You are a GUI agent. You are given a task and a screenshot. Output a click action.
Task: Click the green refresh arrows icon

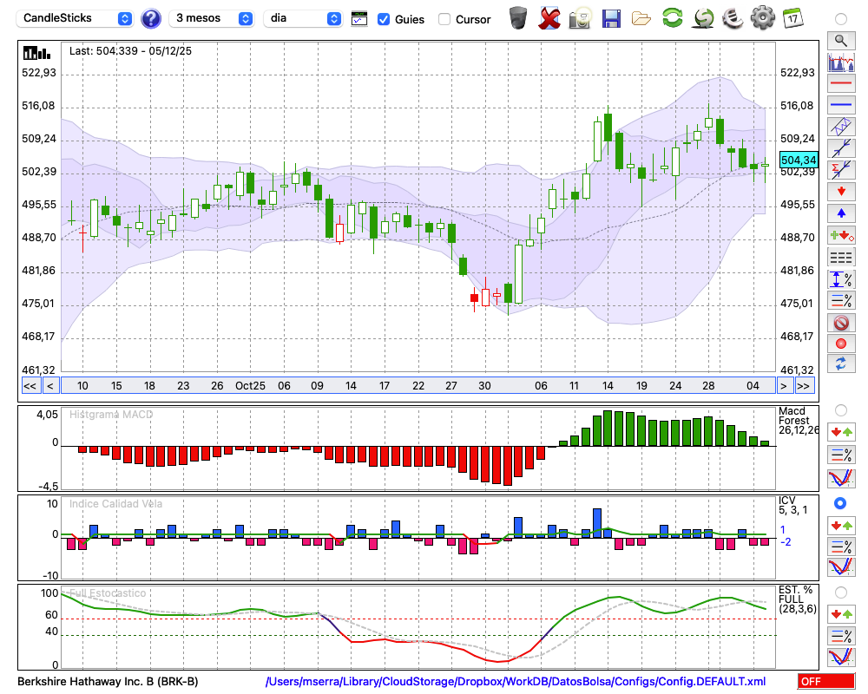click(672, 17)
